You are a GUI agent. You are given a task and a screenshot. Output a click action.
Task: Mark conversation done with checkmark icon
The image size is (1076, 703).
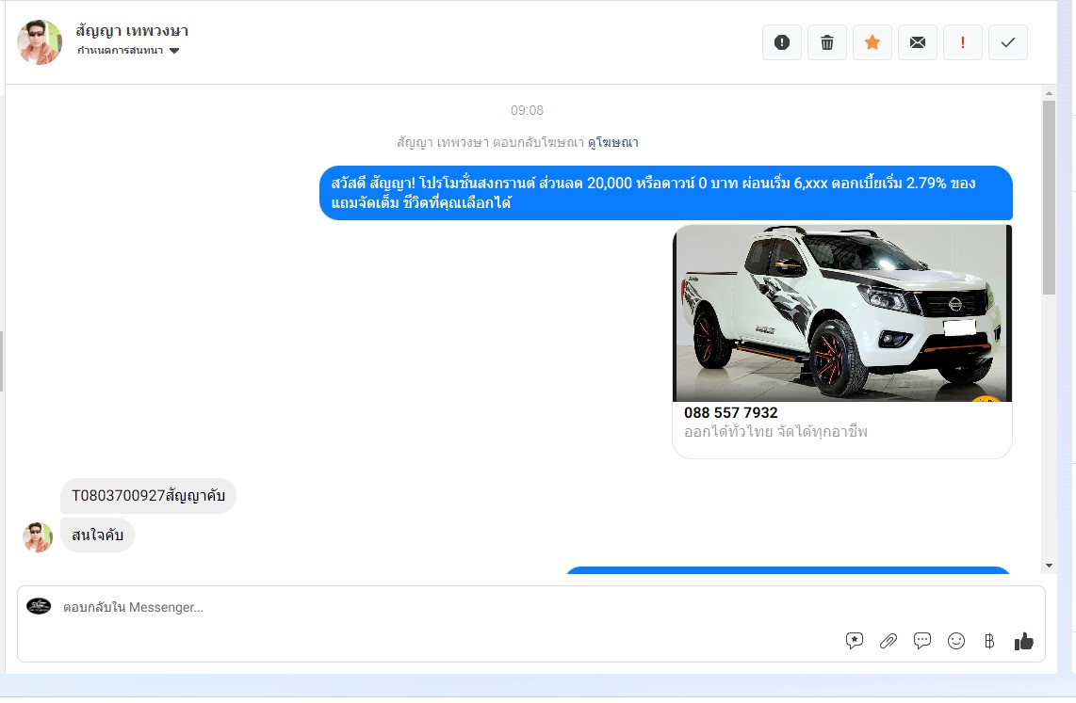[x=1008, y=42]
